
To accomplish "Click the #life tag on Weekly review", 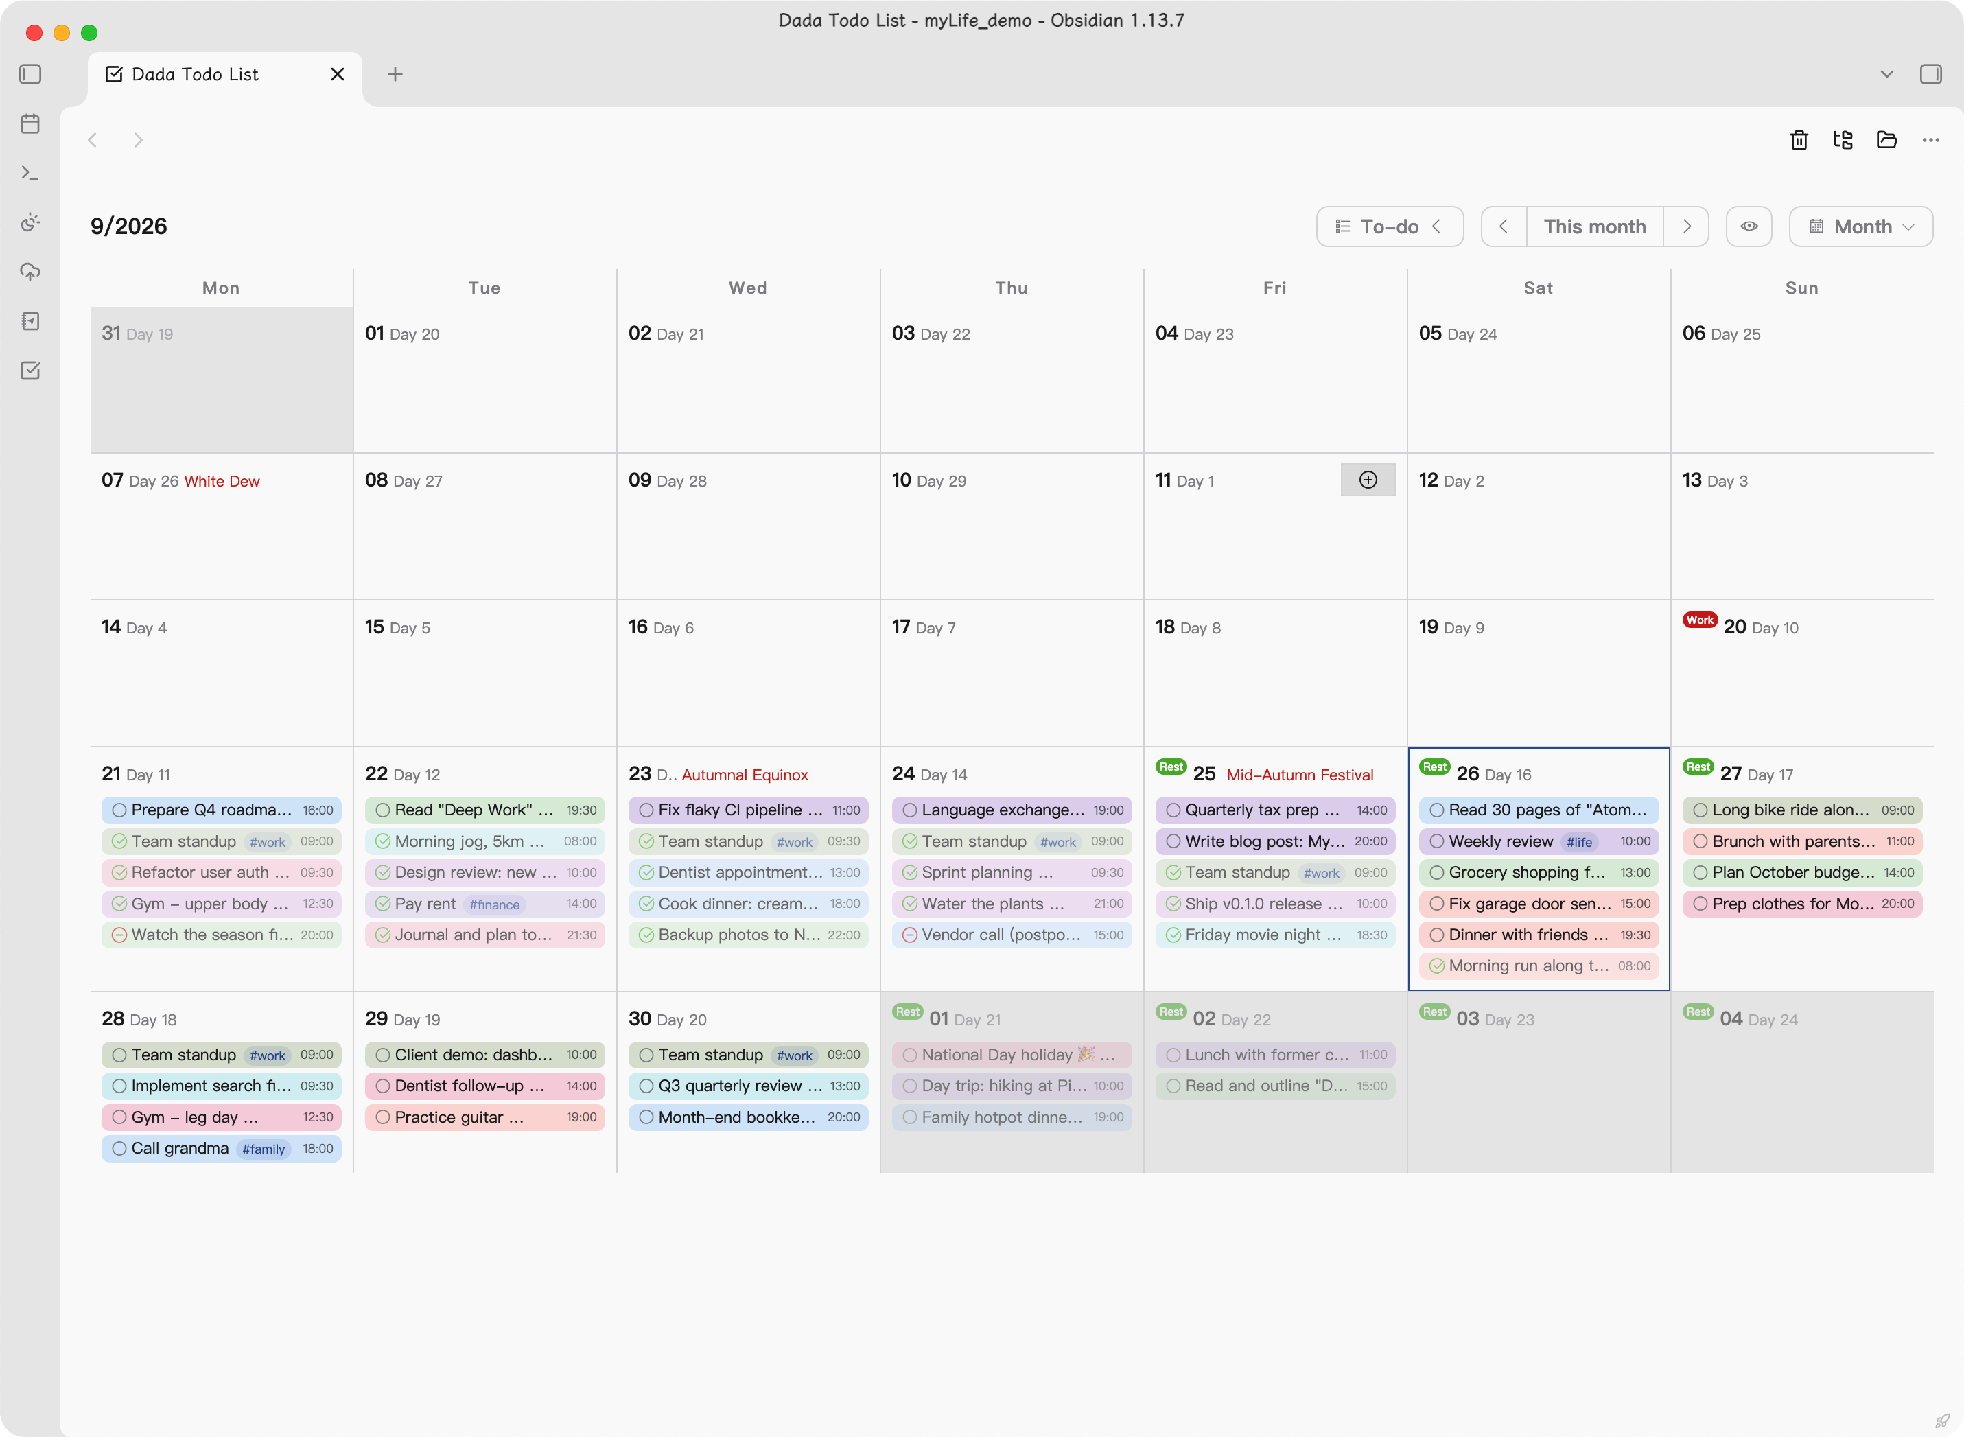I will pos(1580,842).
